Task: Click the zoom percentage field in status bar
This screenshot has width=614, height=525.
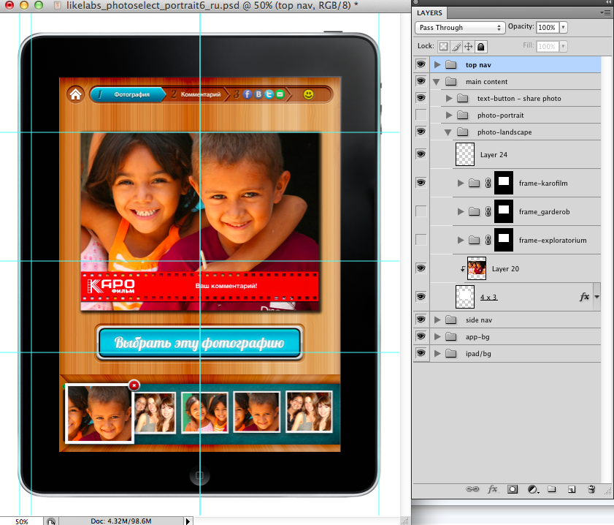Action: pyautogui.click(x=22, y=521)
